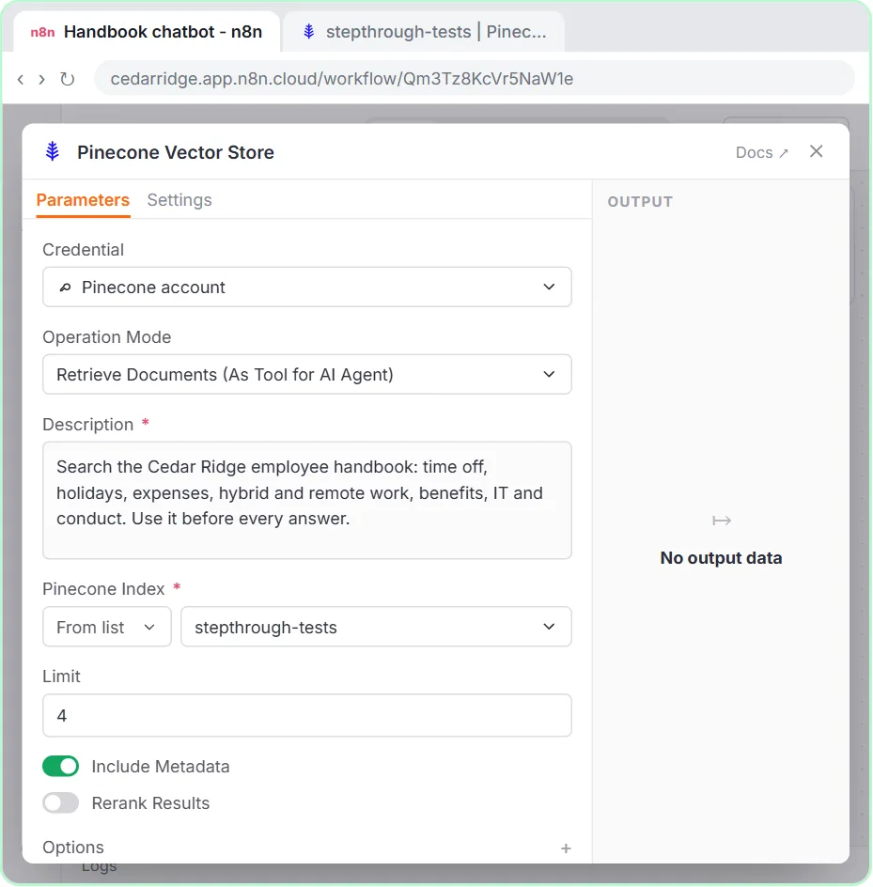Click the Pinecone Index label
This screenshot has width=873, height=887.
[103, 589]
